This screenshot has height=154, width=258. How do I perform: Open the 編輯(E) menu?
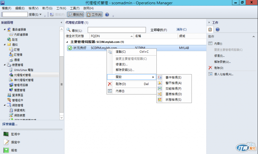click(x=20, y=8)
